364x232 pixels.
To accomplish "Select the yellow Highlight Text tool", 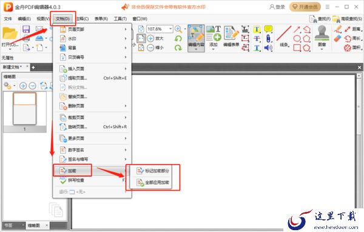I will [257, 30].
